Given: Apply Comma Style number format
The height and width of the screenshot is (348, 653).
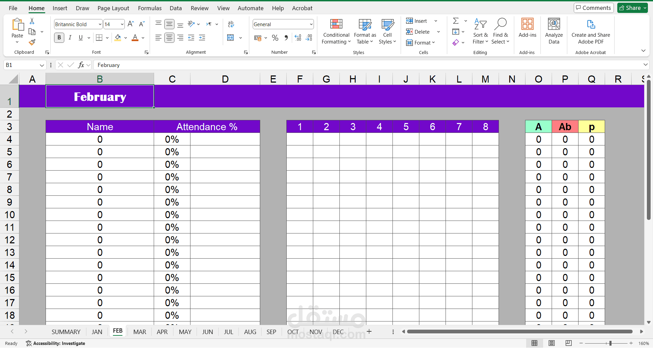Looking at the screenshot, I should point(286,38).
